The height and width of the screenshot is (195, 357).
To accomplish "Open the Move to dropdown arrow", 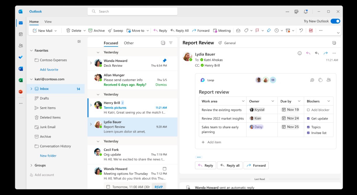I will [x=148, y=31].
